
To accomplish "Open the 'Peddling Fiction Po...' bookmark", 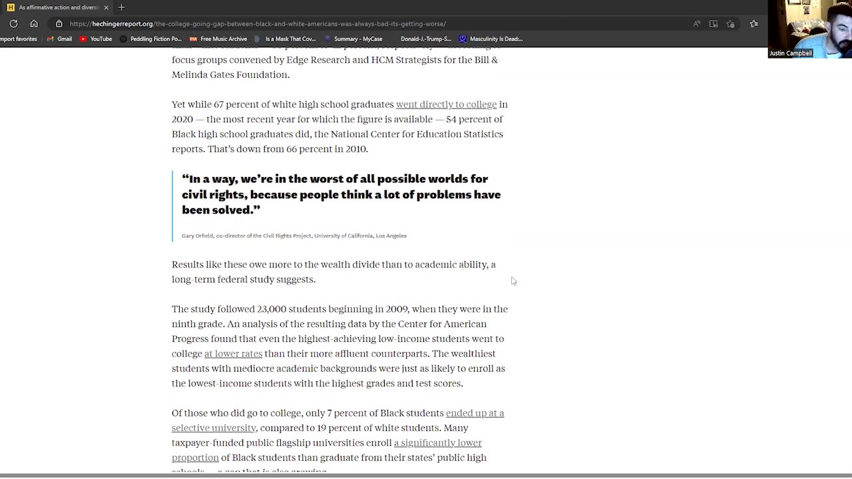I will [x=150, y=39].
